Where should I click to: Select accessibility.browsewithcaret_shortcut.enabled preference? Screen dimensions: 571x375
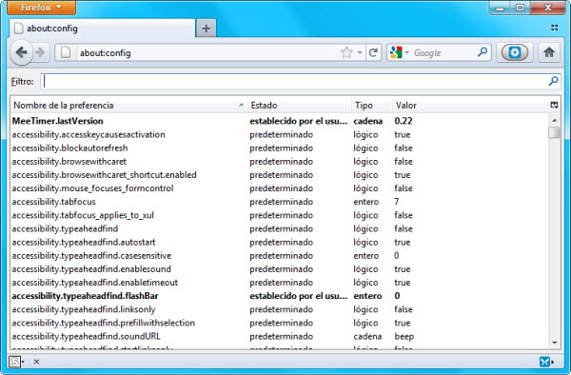click(279, 175)
